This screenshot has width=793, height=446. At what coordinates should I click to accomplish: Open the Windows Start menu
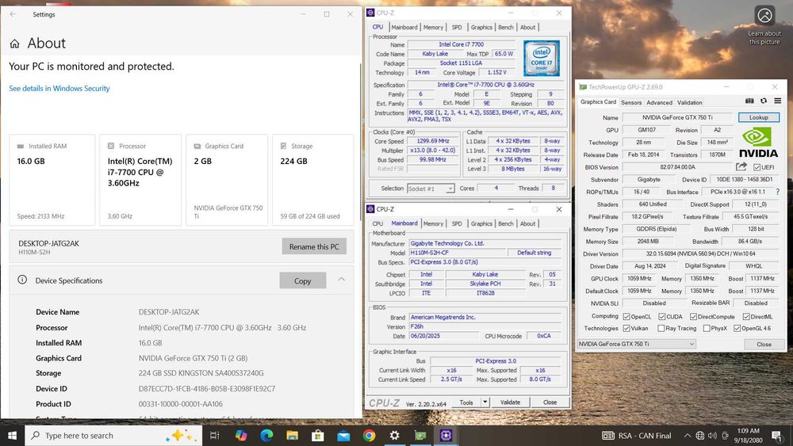pos(12,436)
